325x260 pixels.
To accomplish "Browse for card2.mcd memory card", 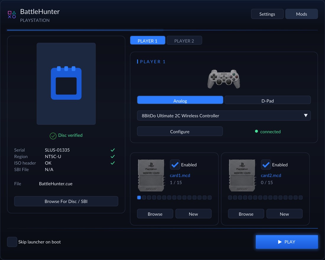I will (x=246, y=214).
